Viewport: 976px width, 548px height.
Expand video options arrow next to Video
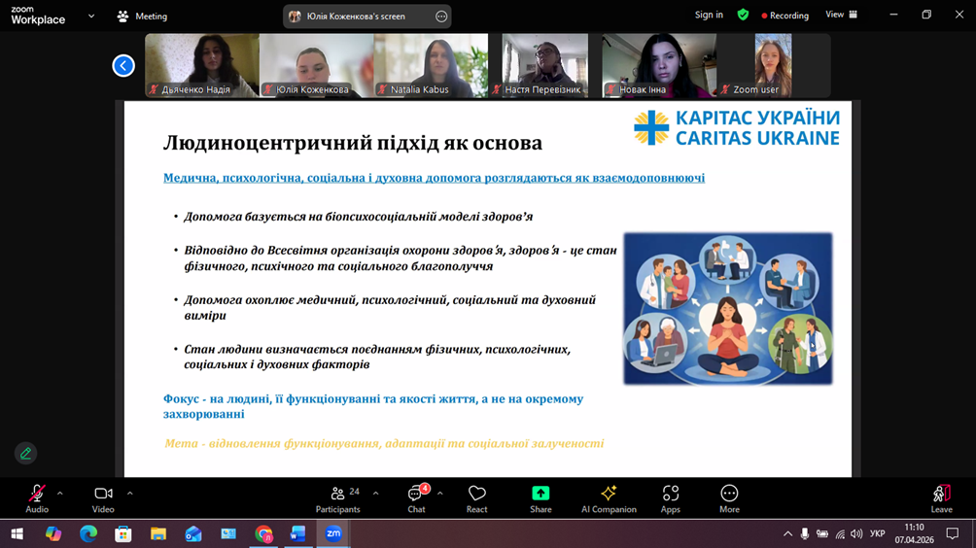(x=129, y=494)
